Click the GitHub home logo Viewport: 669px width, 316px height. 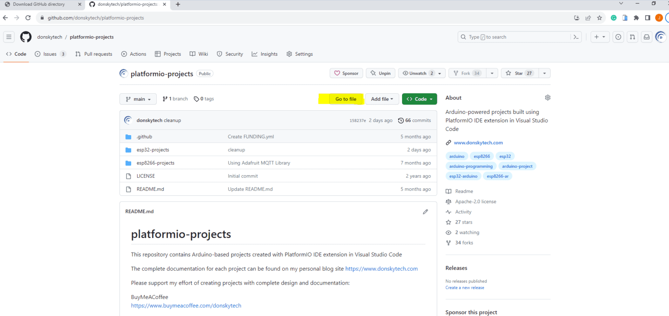[x=25, y=37]
